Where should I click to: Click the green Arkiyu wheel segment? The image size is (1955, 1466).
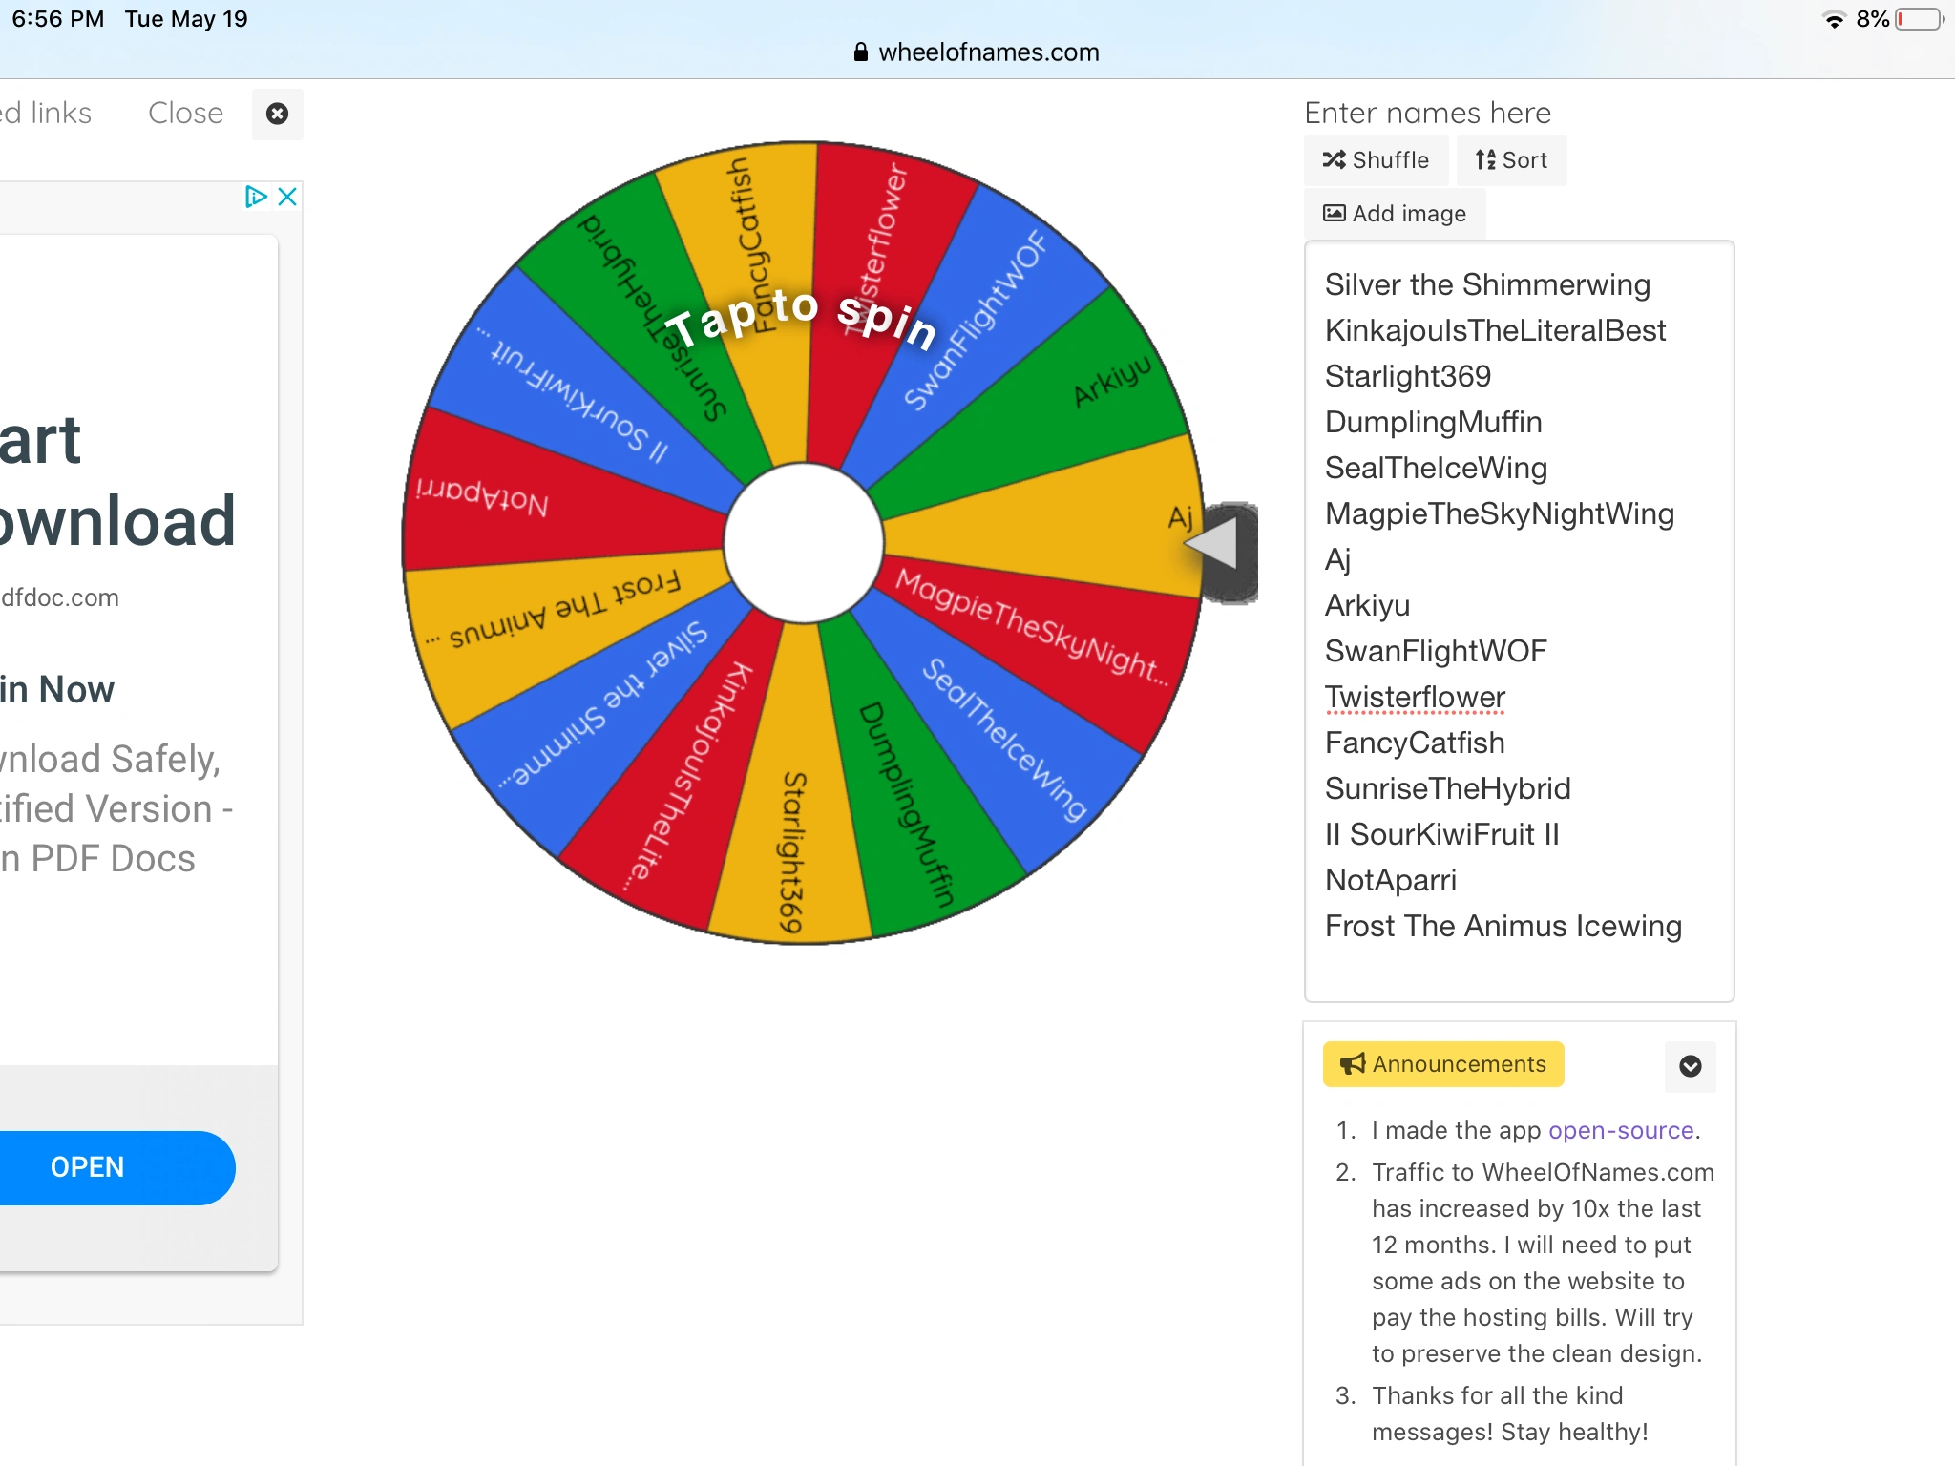[1069, 401]
